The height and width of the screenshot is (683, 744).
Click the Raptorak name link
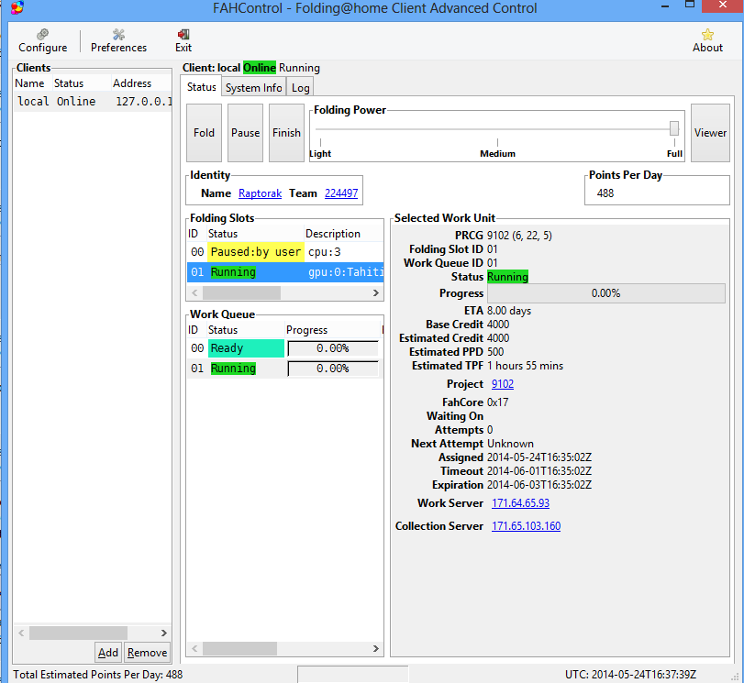coord(260,193)
